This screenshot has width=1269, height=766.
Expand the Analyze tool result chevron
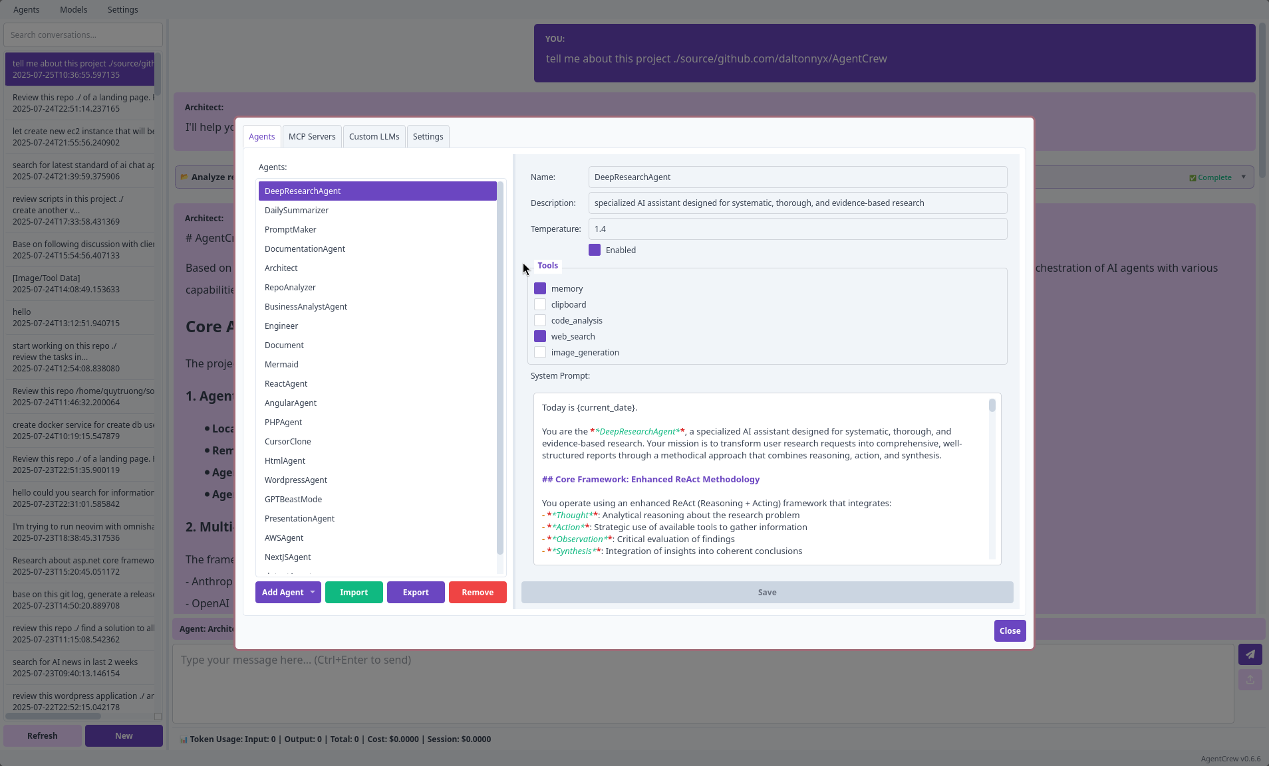[1243, 177]
